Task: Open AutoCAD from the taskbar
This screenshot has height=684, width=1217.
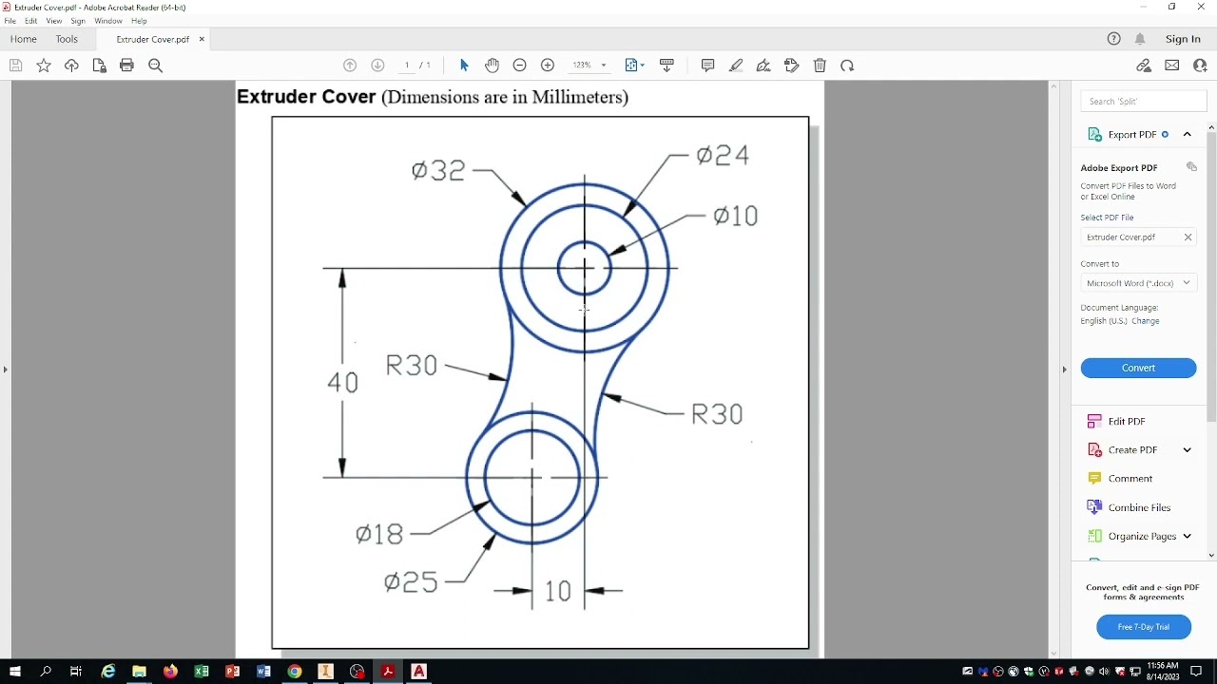Action: pyautogui.click(x=418, y=672)
